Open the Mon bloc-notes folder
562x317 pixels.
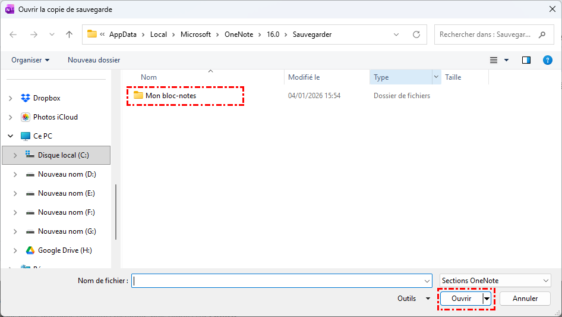(171, 96)
